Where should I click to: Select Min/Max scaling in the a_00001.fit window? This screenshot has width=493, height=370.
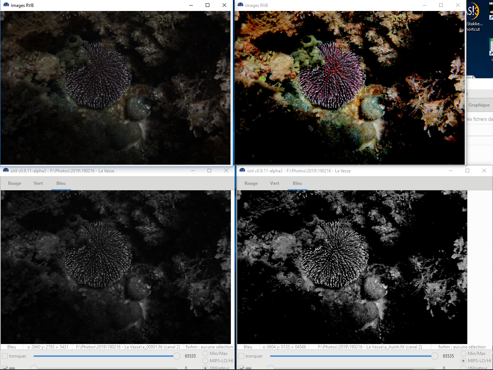pyautogui.click(x=205, y=354)
